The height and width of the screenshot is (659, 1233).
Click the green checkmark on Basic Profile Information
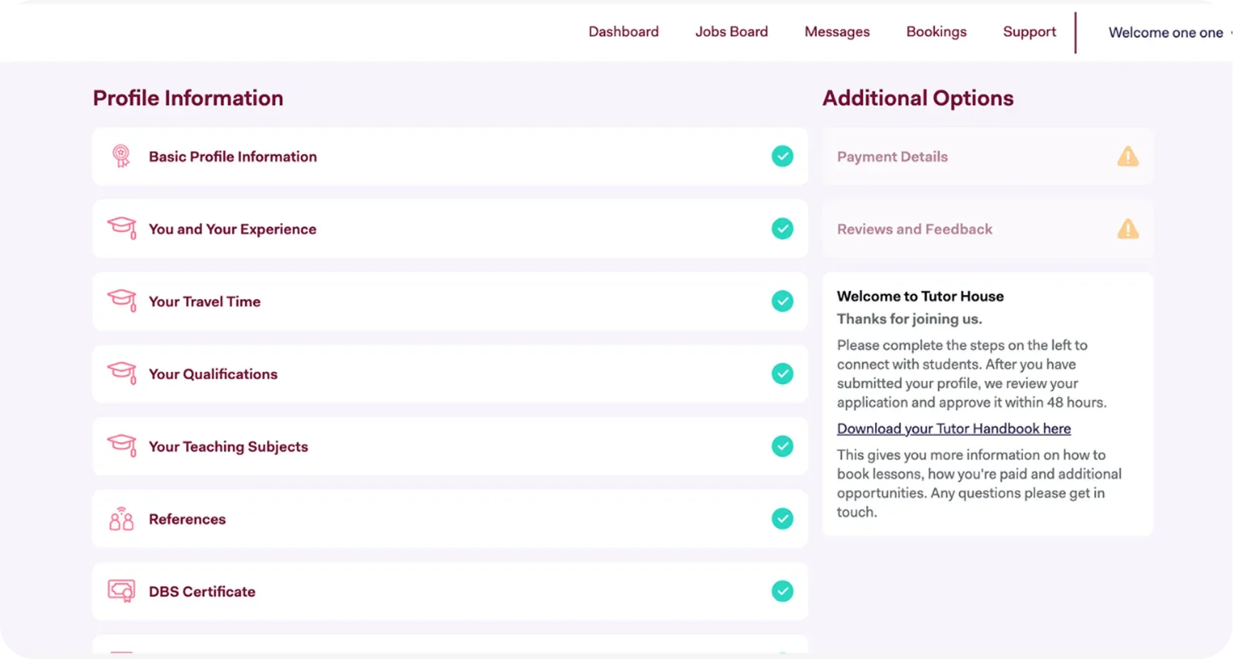[782, 156]
